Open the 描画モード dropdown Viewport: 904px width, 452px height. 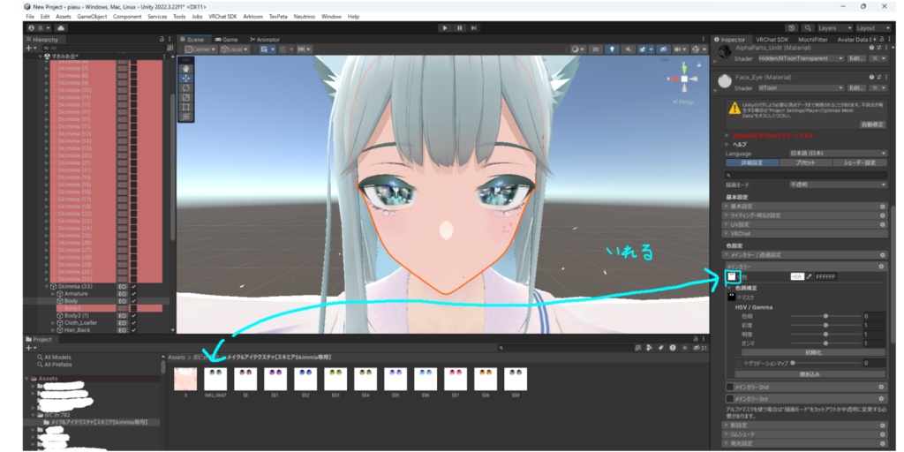coord(838,185)
